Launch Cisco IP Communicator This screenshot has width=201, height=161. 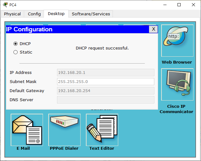click(177, 84)
